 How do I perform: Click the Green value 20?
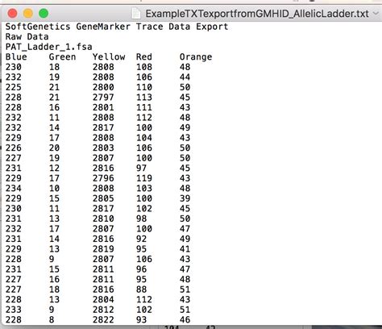pyautogui.click(x=54, y=148)
